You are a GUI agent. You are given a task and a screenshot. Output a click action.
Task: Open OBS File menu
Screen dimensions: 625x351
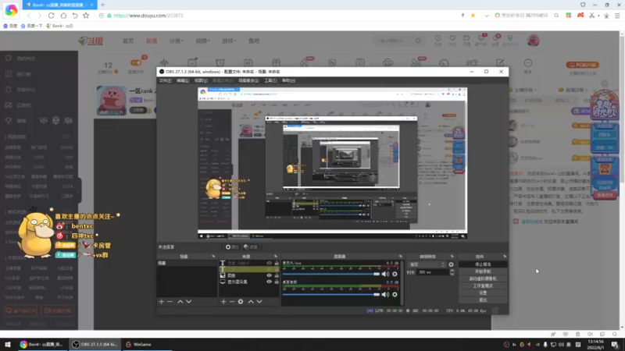[x=165, y=80]
